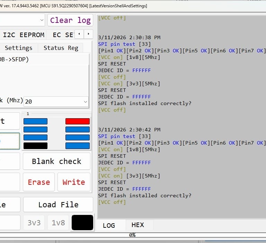Switch to the EC SE tab
Screen dimensions: 266x243
[63, 35]
